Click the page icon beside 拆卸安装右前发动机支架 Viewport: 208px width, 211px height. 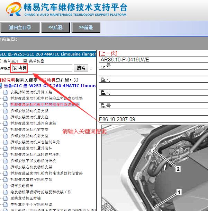(x=6, y=167)
